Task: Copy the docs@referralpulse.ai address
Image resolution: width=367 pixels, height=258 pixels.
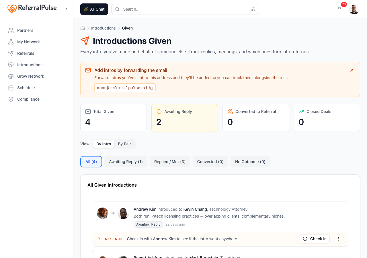Action: pos(151,88)
